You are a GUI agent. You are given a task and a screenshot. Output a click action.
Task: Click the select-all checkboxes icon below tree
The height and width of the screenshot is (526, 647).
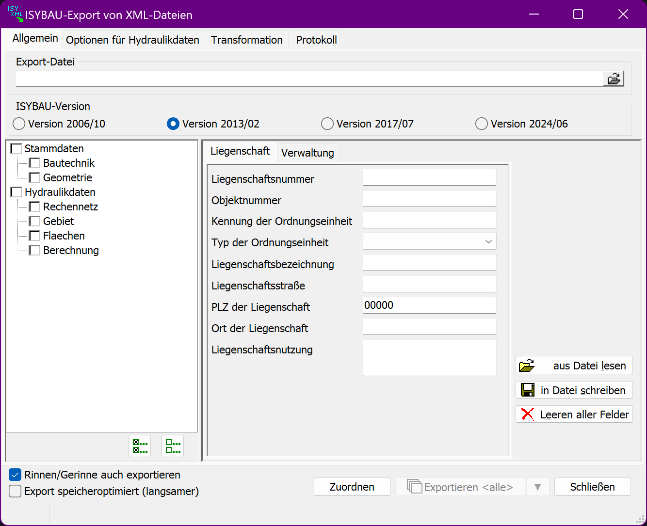coord(140,446)
